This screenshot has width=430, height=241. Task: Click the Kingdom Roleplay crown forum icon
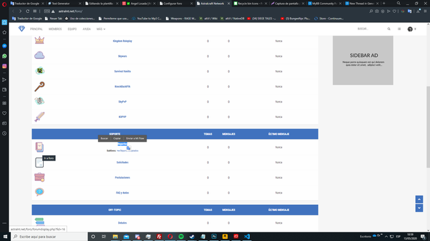pyautogui.click(x=40, y=40)
